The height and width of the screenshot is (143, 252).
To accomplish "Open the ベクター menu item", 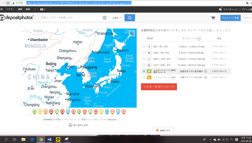I will 10,9.
